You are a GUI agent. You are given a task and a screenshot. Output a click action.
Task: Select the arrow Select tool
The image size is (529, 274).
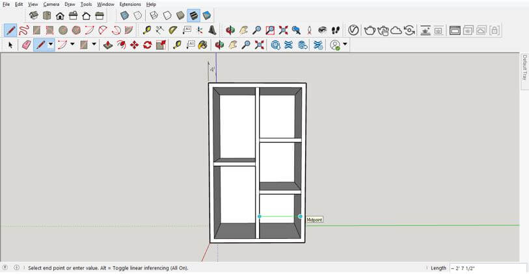pyautogui.click(x=10, y=45)
